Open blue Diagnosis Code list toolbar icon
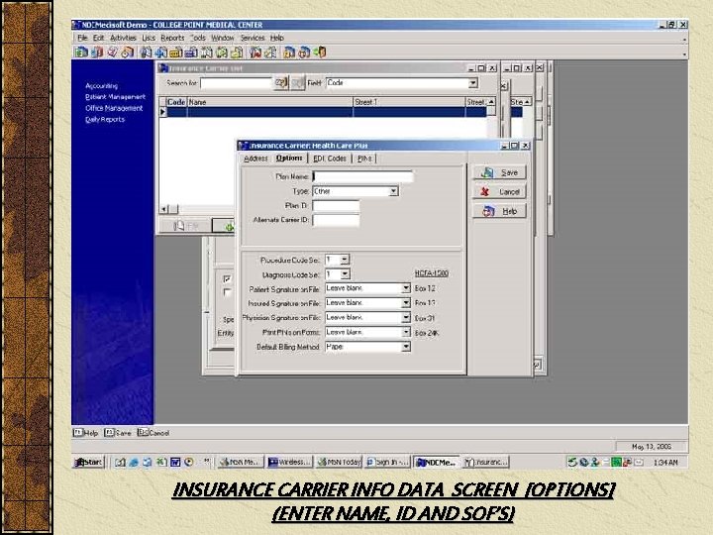 point(191,53)
